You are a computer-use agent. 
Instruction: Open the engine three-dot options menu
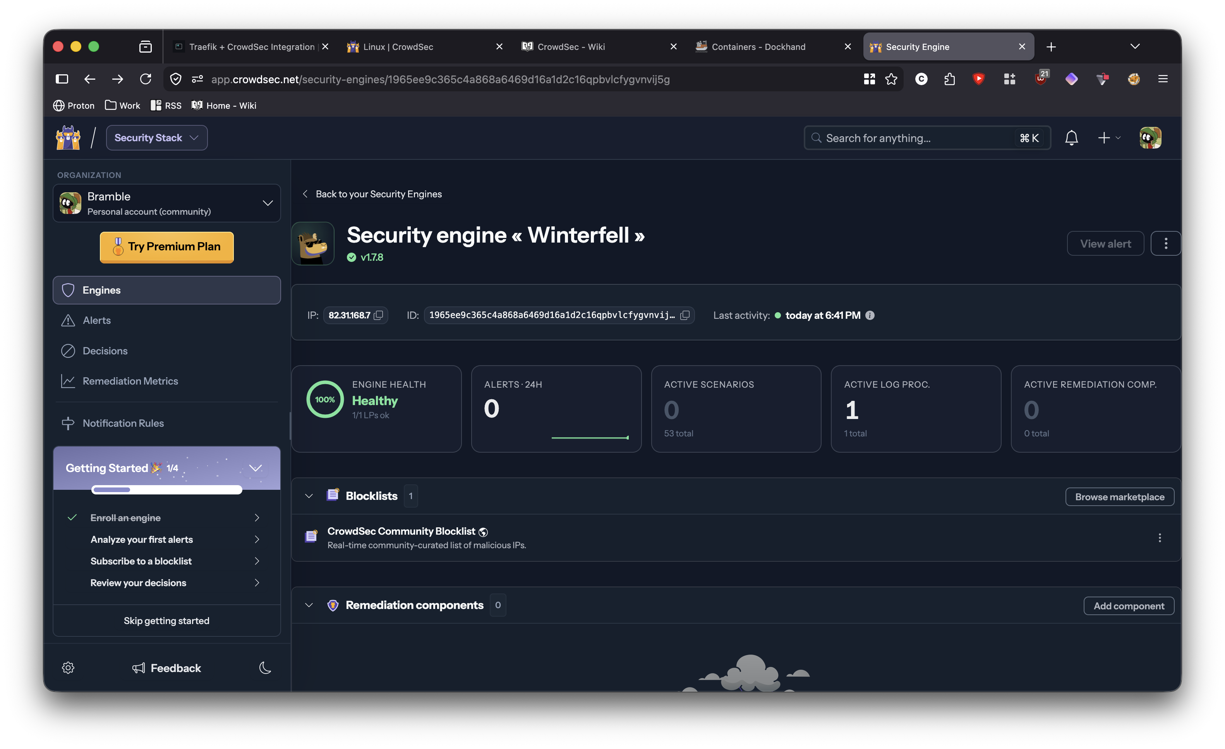(x=1165, y=243)
